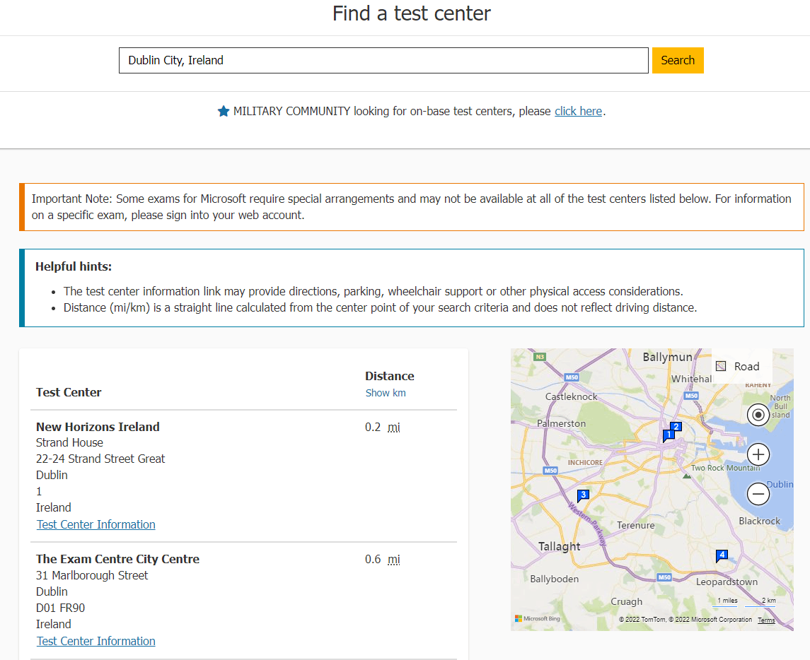
Task: Click the yellow Search button
Action: (678, 60)
